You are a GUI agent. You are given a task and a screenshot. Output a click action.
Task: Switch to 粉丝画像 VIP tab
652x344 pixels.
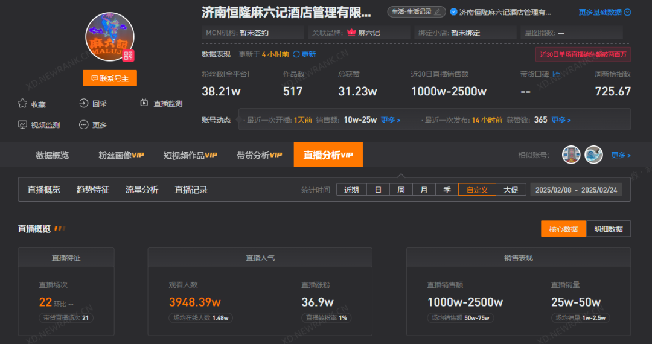(121, 155)
